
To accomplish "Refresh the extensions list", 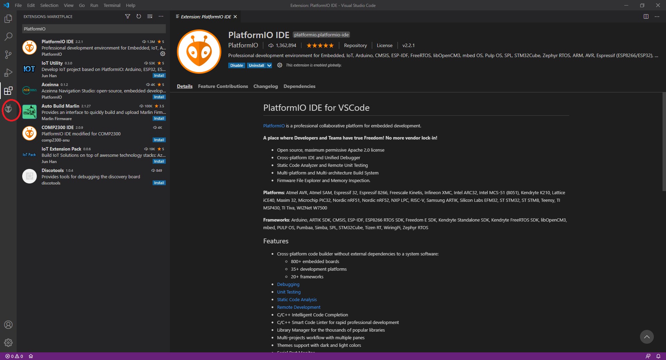I will click(139, 16).
